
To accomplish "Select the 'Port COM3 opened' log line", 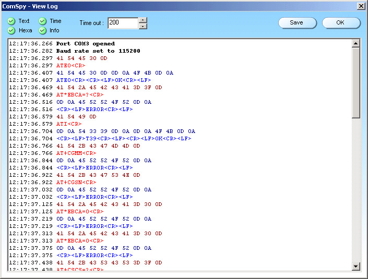I will 86,44.
